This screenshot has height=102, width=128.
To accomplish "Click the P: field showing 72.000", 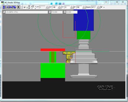I will click(57, 12).
